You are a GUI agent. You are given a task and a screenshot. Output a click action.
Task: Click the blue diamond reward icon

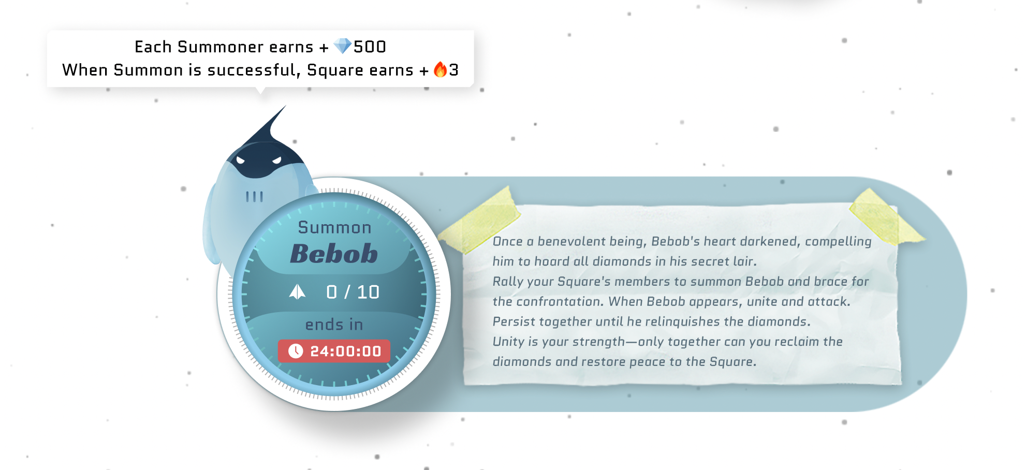[342, 47]
